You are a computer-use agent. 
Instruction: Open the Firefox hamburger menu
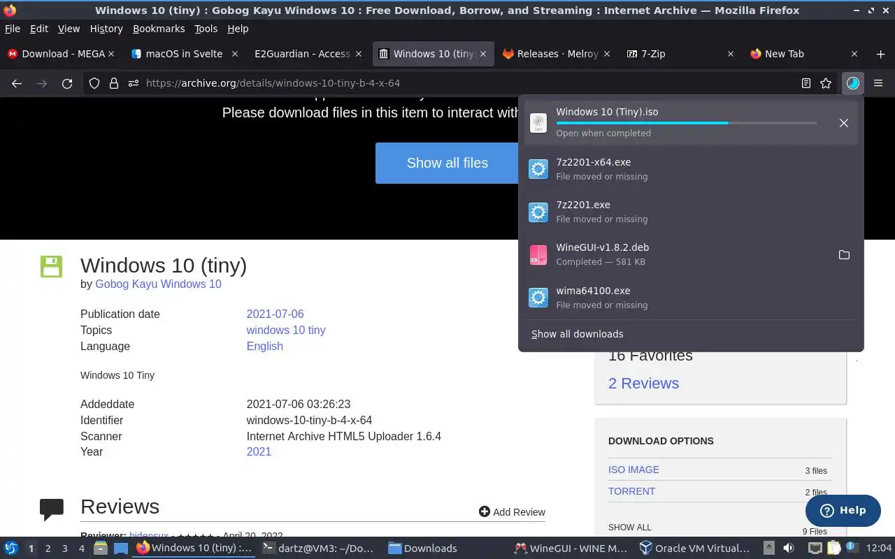tap(878, 83)
